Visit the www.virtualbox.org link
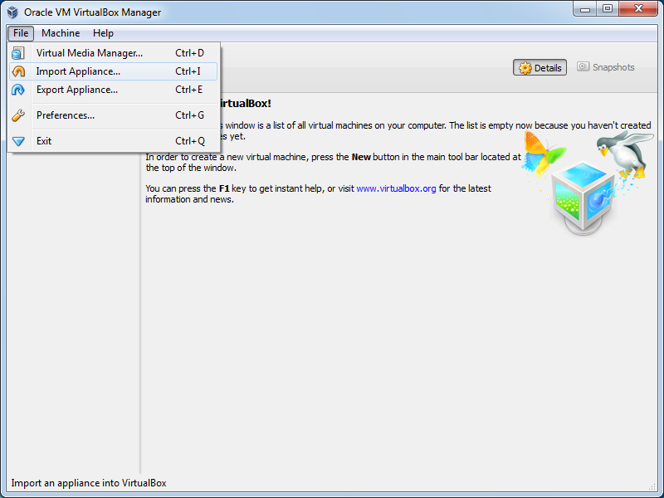Viewport: 664px width, 498px height. click(x=396, y=188)
